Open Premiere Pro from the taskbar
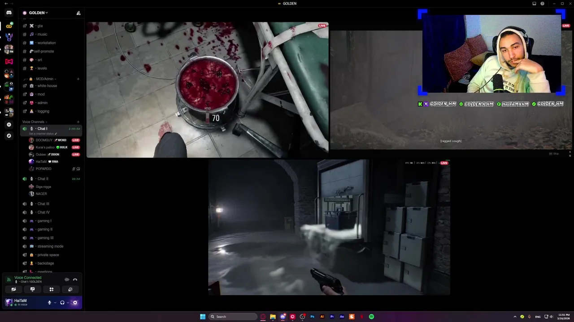Screen dimensions: 574x322 tap(332, 317)
